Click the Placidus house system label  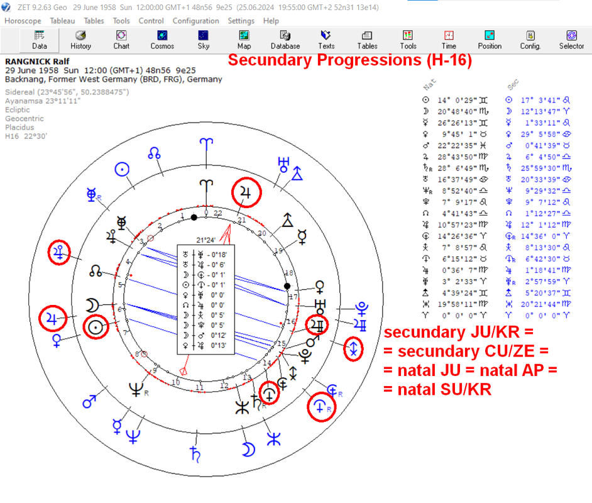pos(19,127)
